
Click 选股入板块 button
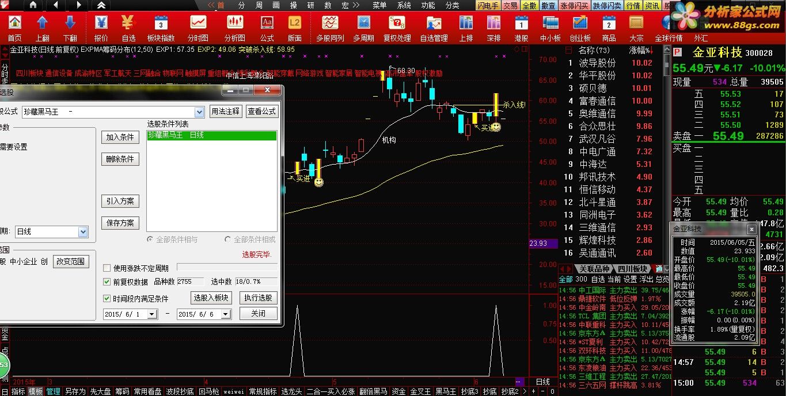(x=211, y=298)
